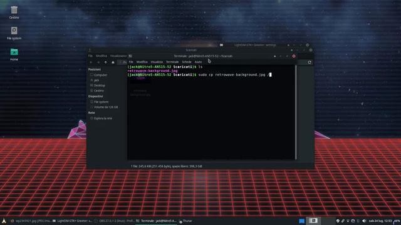
Task: Open the File menu in the Terminale window
Action: coord(131,62)
